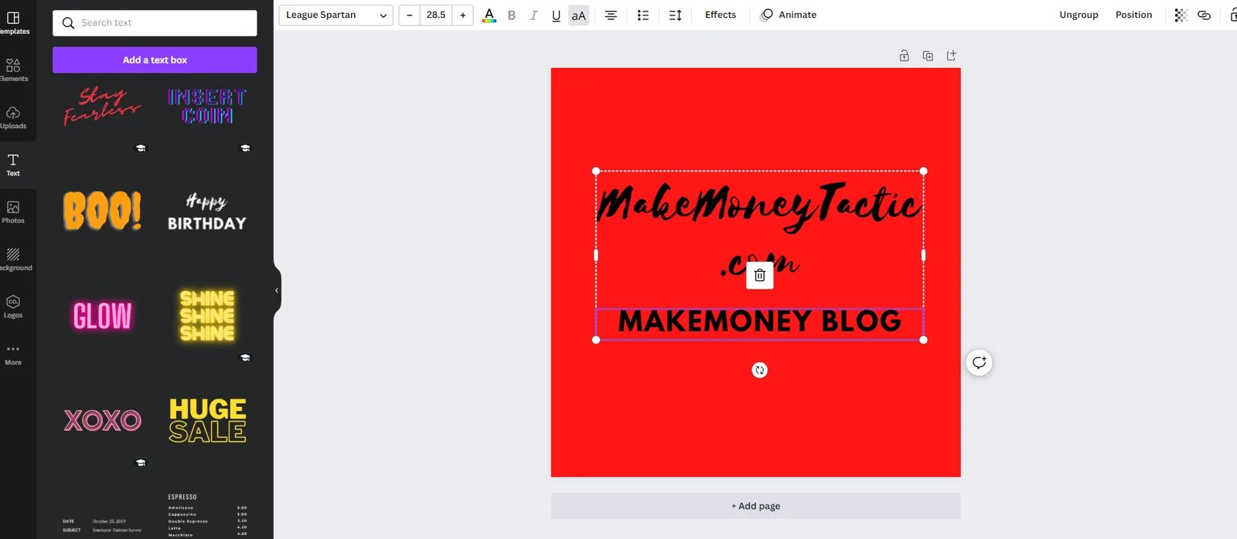
Task: Choose the INSERT COIN text style
Action: 207,107
